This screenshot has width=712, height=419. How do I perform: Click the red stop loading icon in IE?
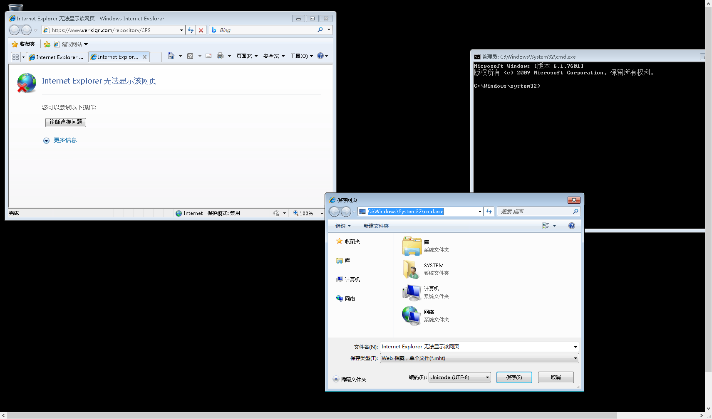coord(201,30)
